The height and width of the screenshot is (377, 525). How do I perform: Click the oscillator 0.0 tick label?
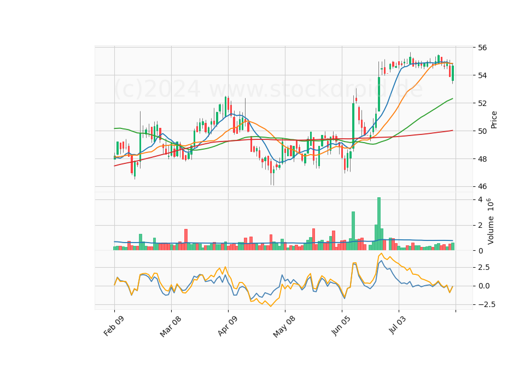(484, 286)
